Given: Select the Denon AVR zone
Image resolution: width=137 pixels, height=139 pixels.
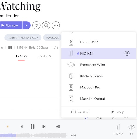Looking at the screenshot, I should (x=99, y=42).
